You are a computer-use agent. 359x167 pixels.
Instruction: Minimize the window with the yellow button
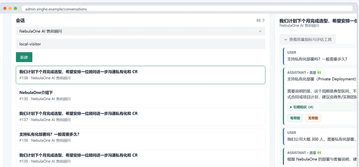pos(10,8)
